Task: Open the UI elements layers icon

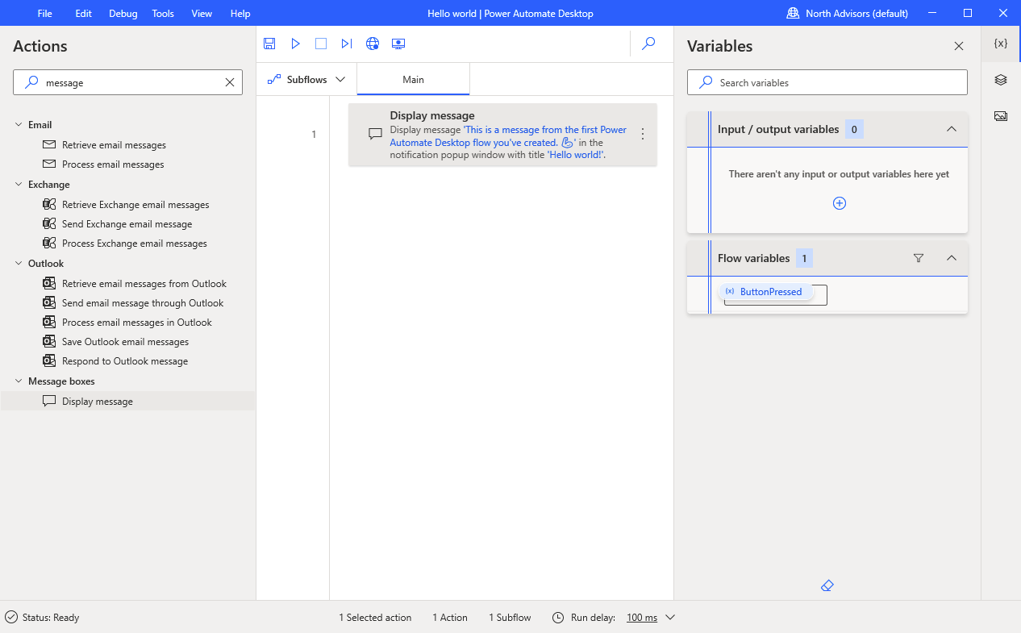Action: pyautogui.click(x=1001, y=80)
